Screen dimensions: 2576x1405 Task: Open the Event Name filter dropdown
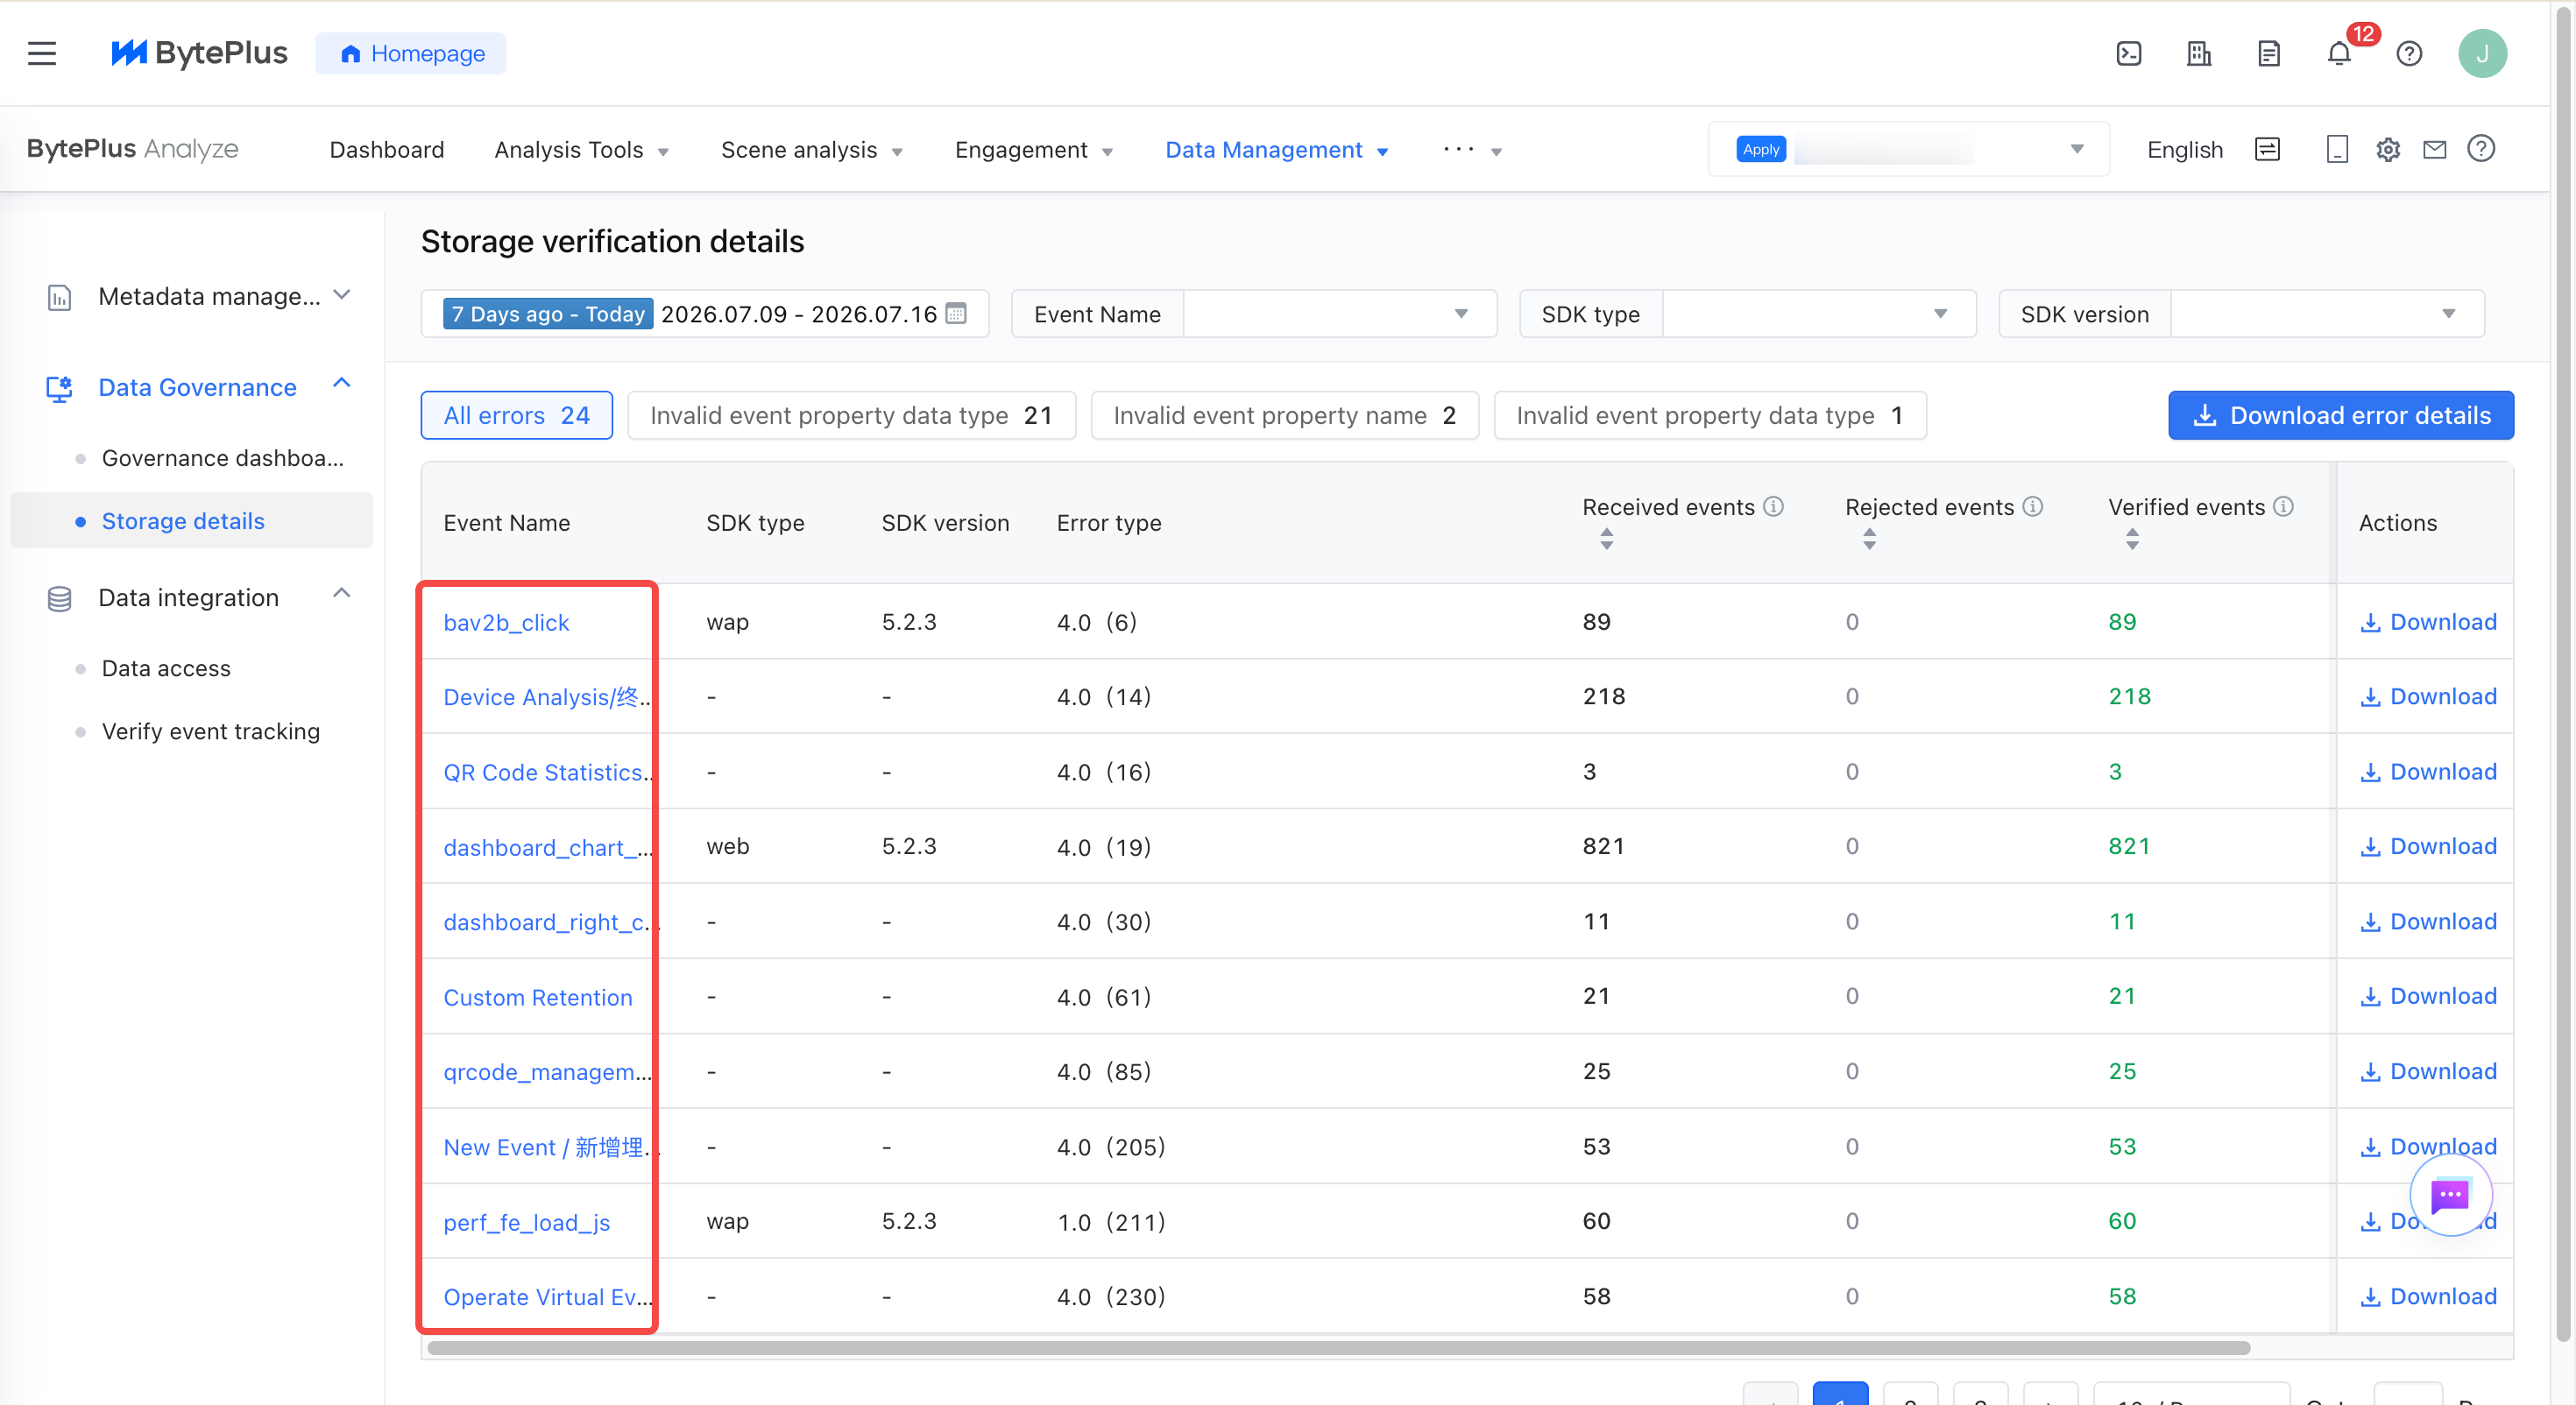1339,314
